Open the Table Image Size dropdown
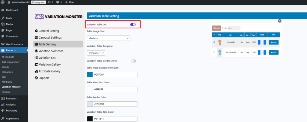 (x=109, y=38)
